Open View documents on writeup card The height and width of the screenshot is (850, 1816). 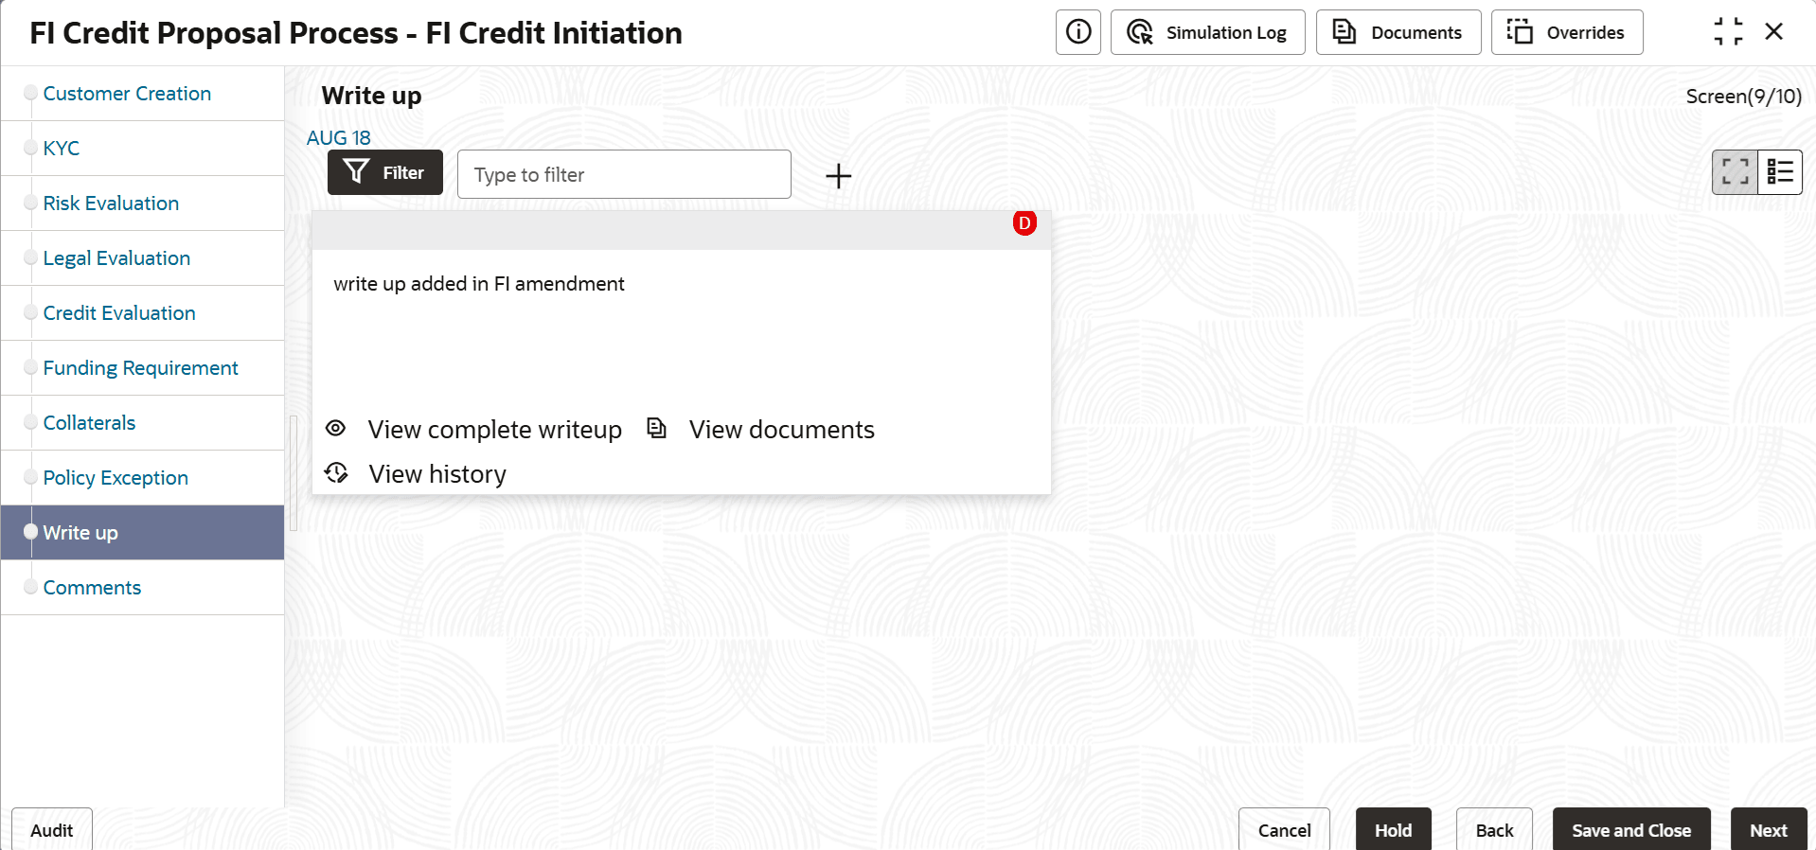[760, 429]
